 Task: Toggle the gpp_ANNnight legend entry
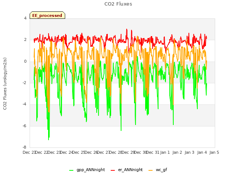click(x=87, y=170)
